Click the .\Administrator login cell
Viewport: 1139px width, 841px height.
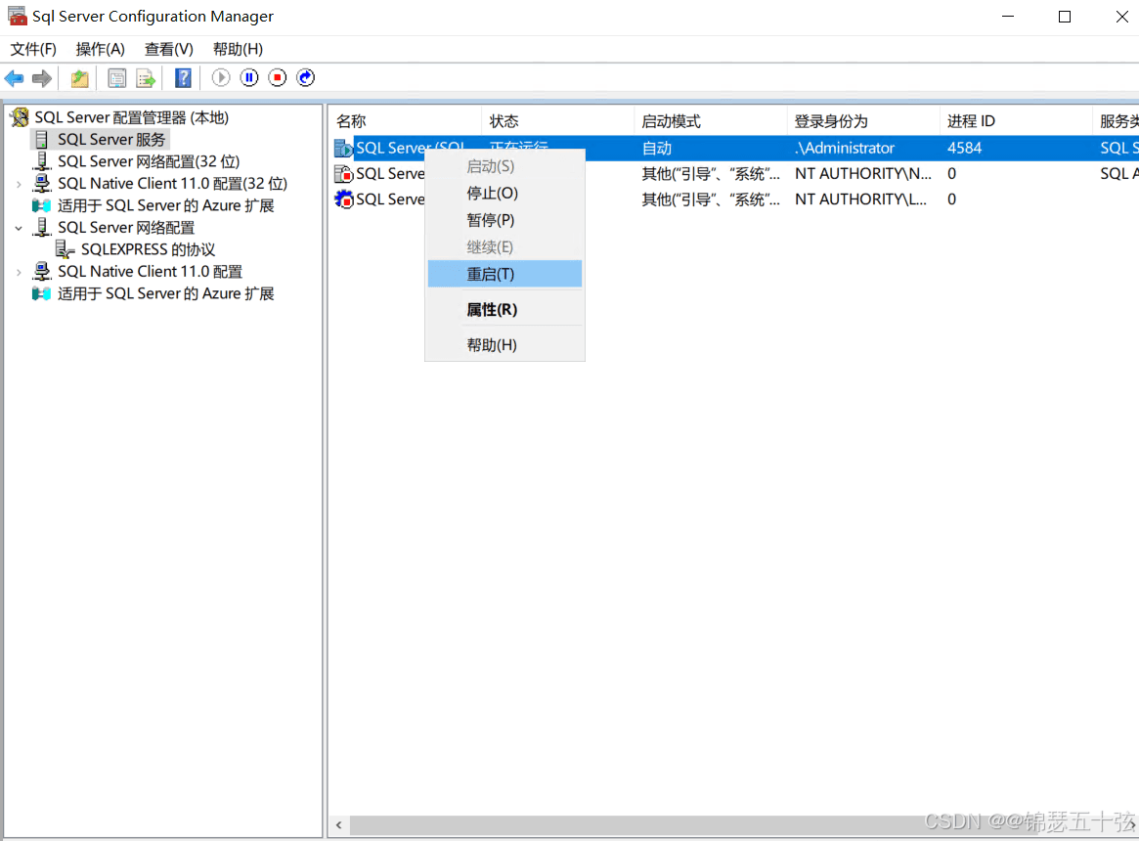click(x=845, y=149)
